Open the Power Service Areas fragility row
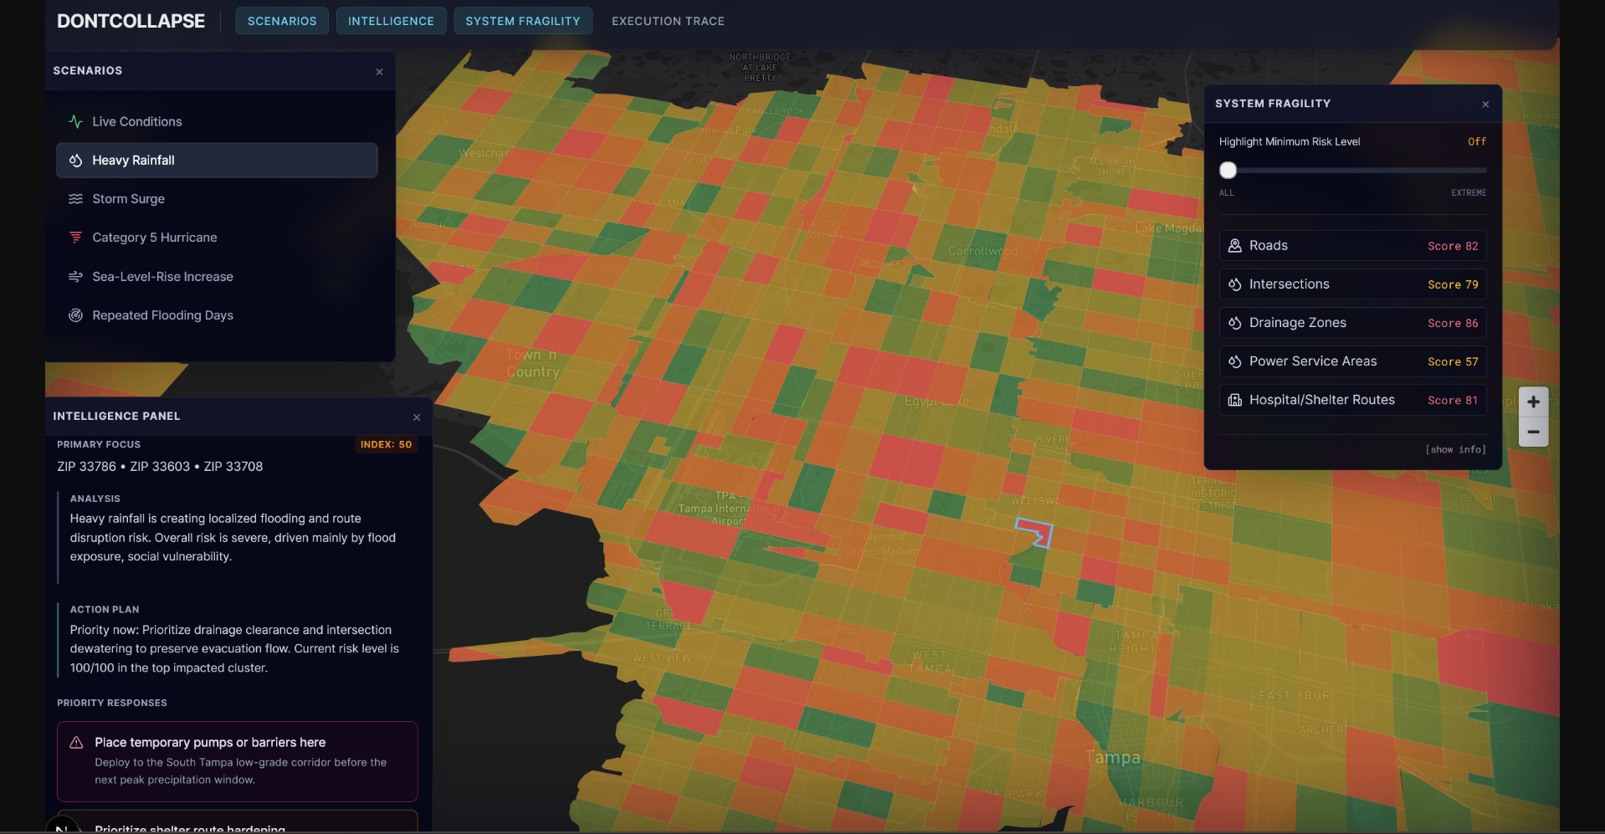Viewport: 1605px width, 834px height. 1352,361
